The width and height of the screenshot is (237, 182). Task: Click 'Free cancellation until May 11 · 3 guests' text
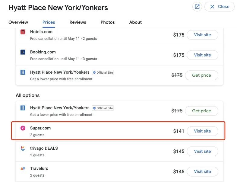point(64,59)
